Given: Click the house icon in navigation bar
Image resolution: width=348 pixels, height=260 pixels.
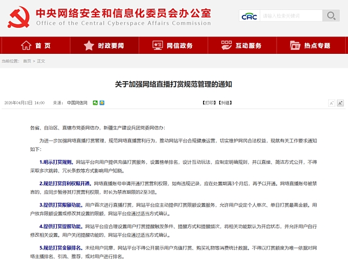Looking at the screenshot, I should 26,45.
